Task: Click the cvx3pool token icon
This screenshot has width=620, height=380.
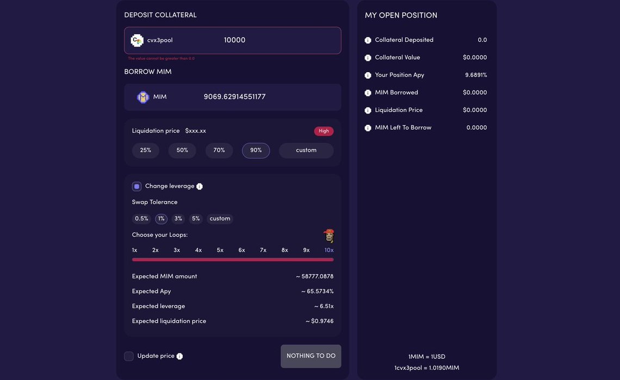Action: coord(137,40)
